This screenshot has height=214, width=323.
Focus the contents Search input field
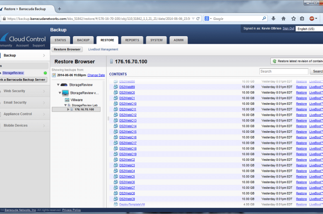click(x=284, y=71)
